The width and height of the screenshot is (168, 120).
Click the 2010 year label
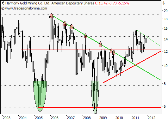(119, 118)
